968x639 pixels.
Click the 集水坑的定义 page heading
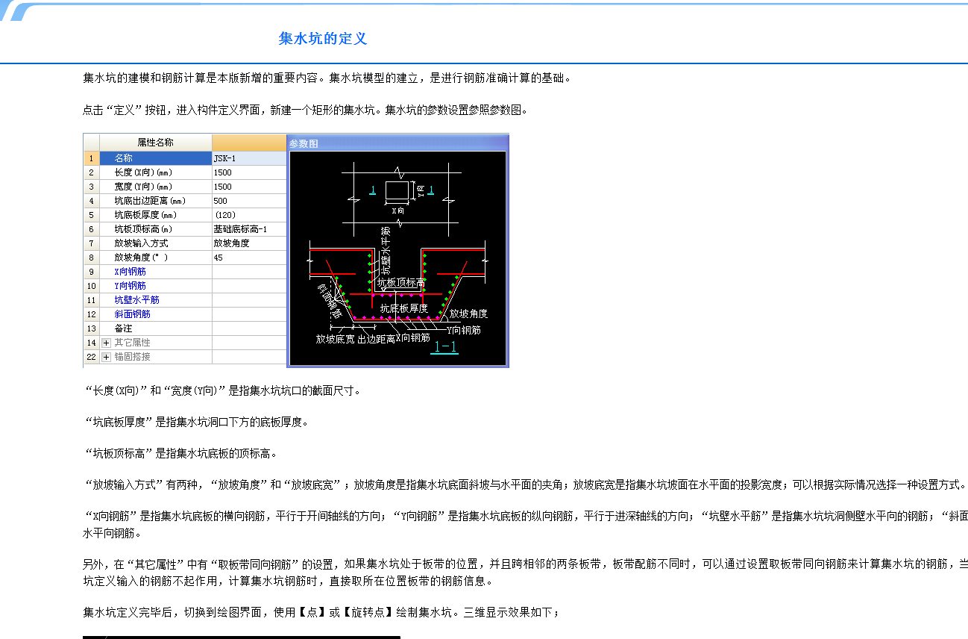pos(323,39)
